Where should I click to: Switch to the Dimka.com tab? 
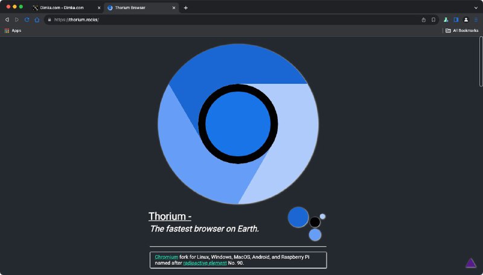pyautogui.click(x=66, y=8)
